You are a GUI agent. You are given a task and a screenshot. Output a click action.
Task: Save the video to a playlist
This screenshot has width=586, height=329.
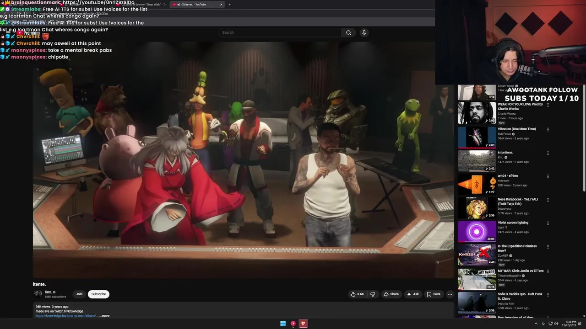434,294
